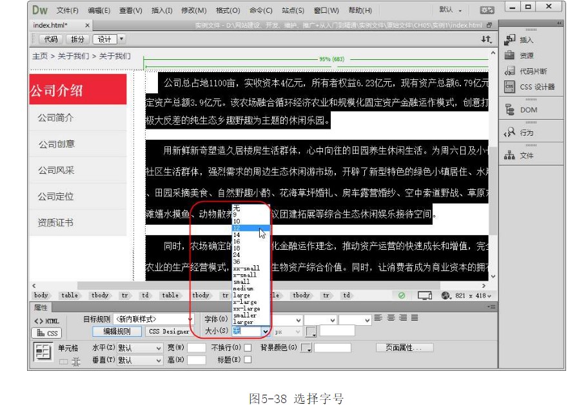Open the 资源 (Assets) panel icon

[x=510, y=56]
